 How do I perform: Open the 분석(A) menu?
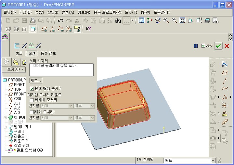68,12
